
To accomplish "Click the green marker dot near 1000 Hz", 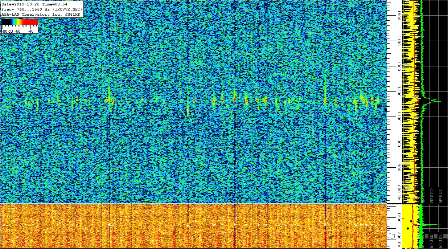I will (410, 140).
